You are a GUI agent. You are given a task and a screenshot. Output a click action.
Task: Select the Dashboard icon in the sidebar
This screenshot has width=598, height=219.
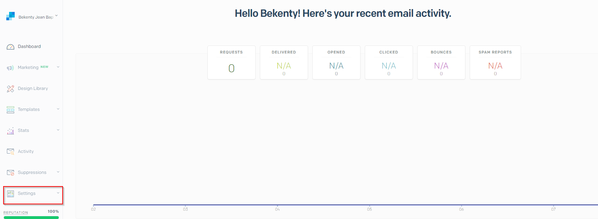click(10, 46)
